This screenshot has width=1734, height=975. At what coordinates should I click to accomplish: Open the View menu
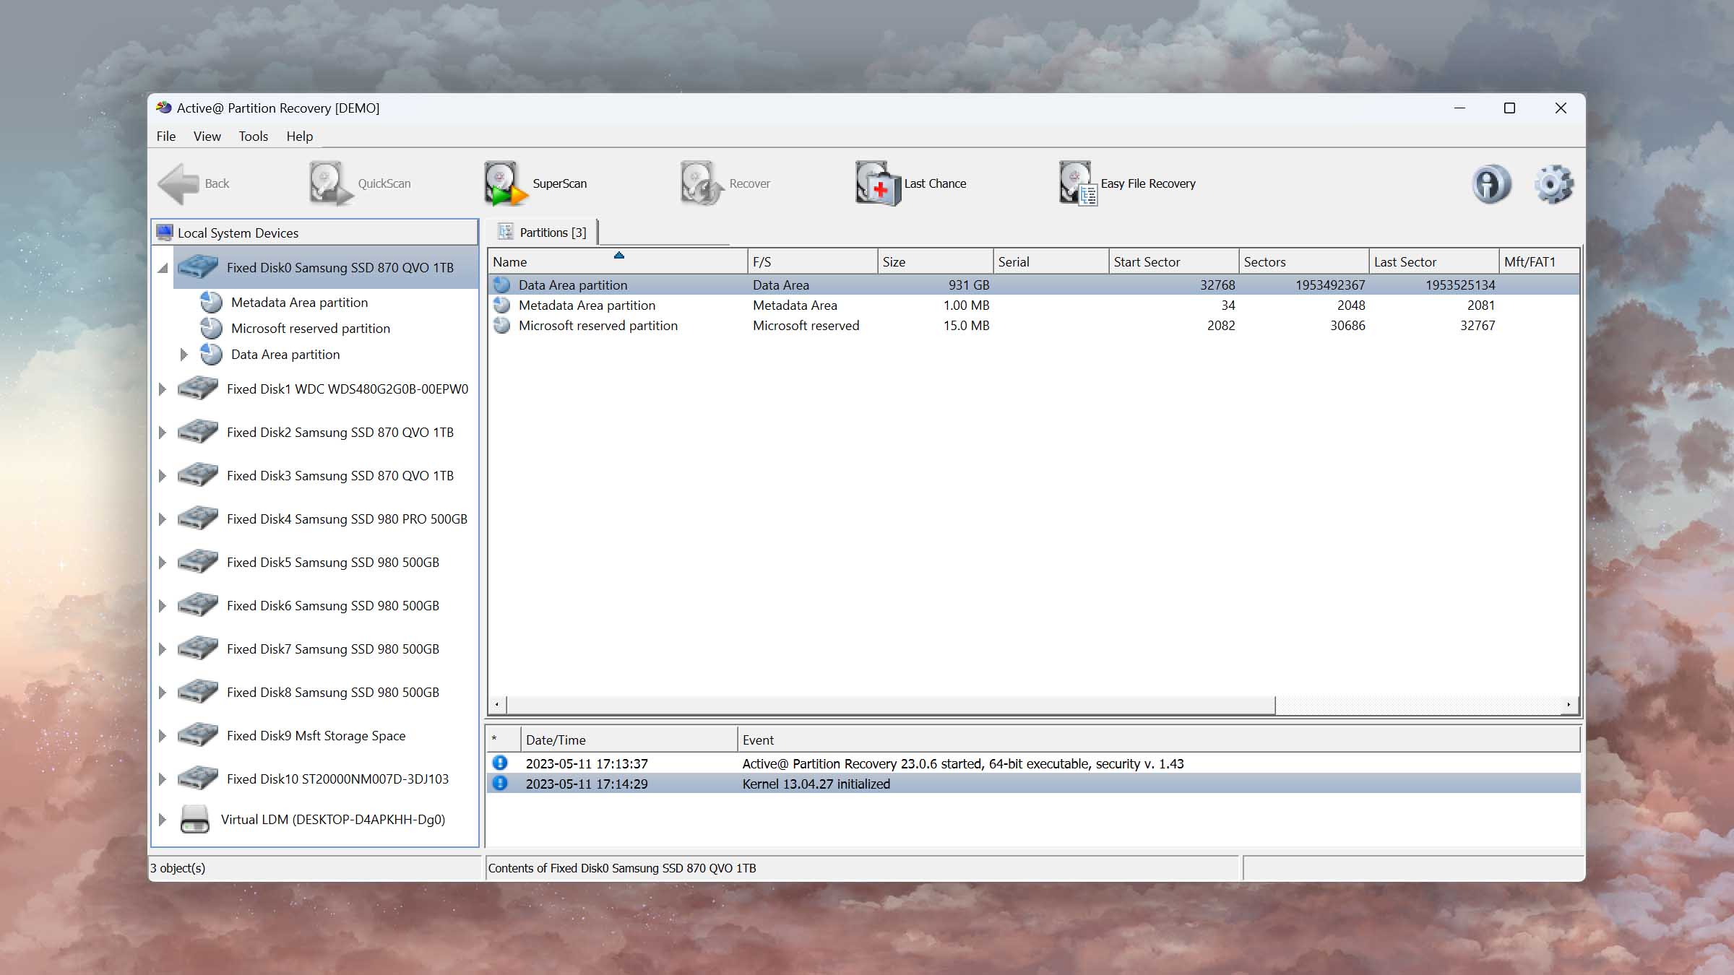point(207,136)
